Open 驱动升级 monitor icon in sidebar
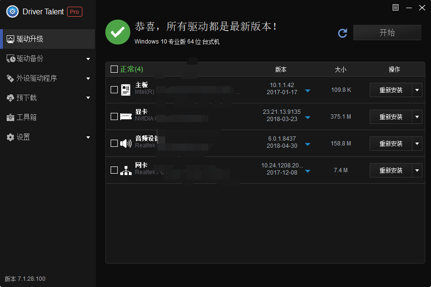 pyautogui.click(x=11, y=39)
